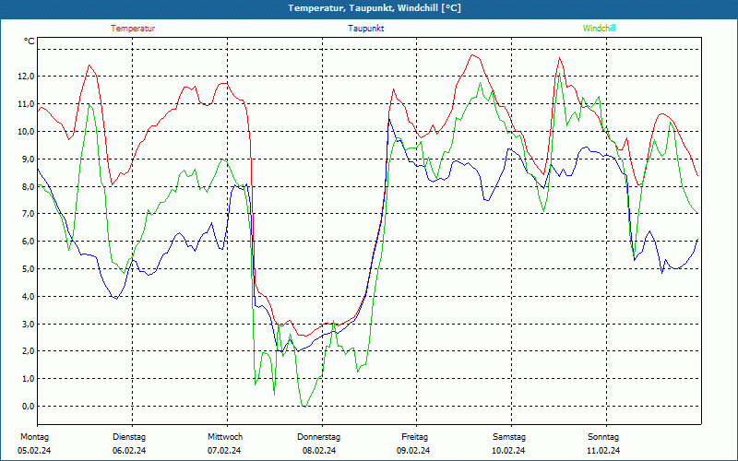Click the 5,0 y-axis value
The height and width of the screenshot is (461, 738).
[x=29, y=268]
